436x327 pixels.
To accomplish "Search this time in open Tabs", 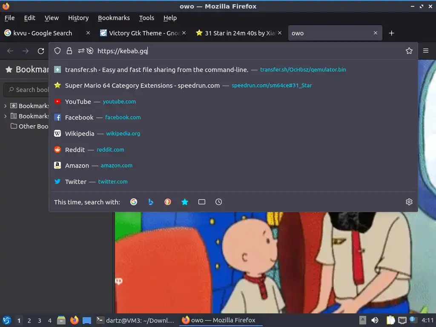I will click(202, 202).
